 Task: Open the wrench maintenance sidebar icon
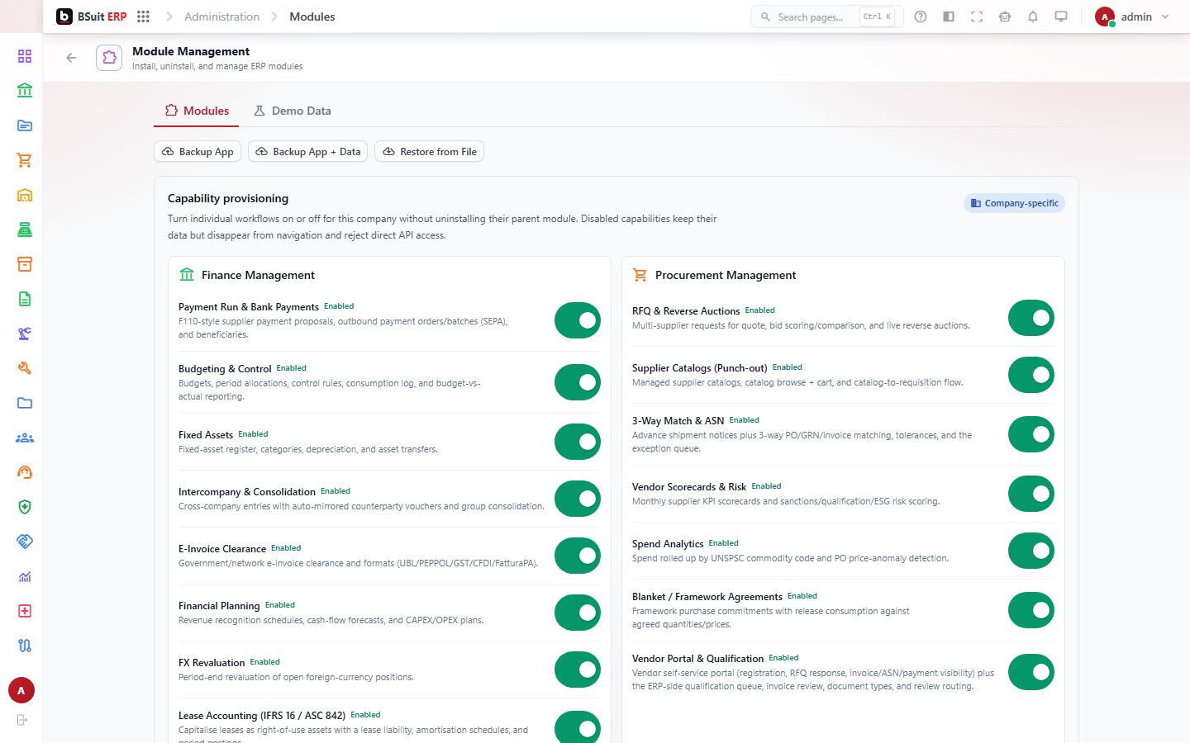pos(25,368)
